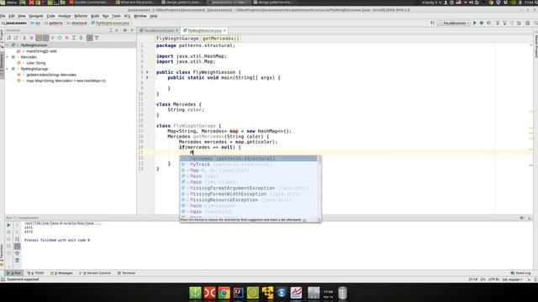Image resolution: width=538 pixels, height=302 pixels.
Task: Collapse the FlyWeightGarage node in Structure
Action: click(x=8, y=69)
